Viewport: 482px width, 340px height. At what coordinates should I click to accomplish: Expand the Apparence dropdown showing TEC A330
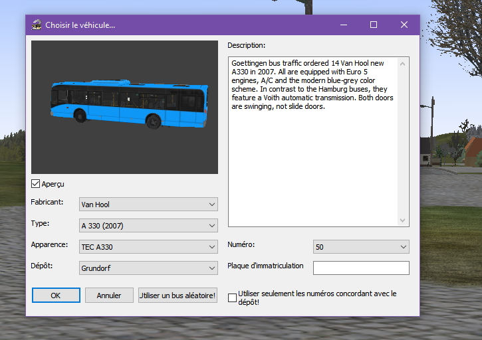pyautogui.click(x=148, y=246)
